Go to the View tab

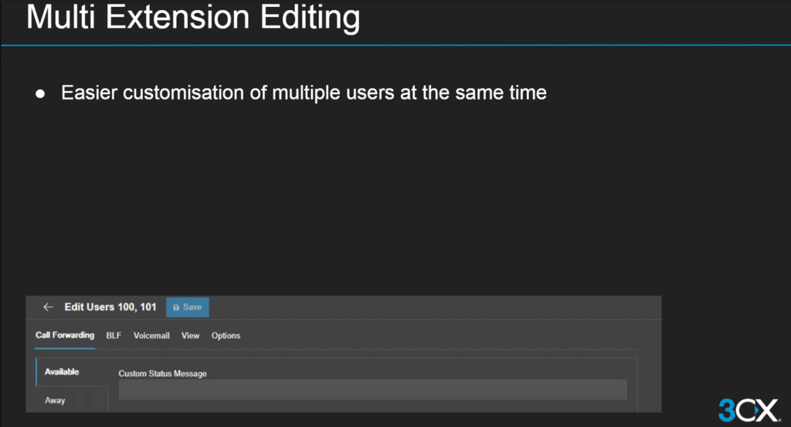190,336
